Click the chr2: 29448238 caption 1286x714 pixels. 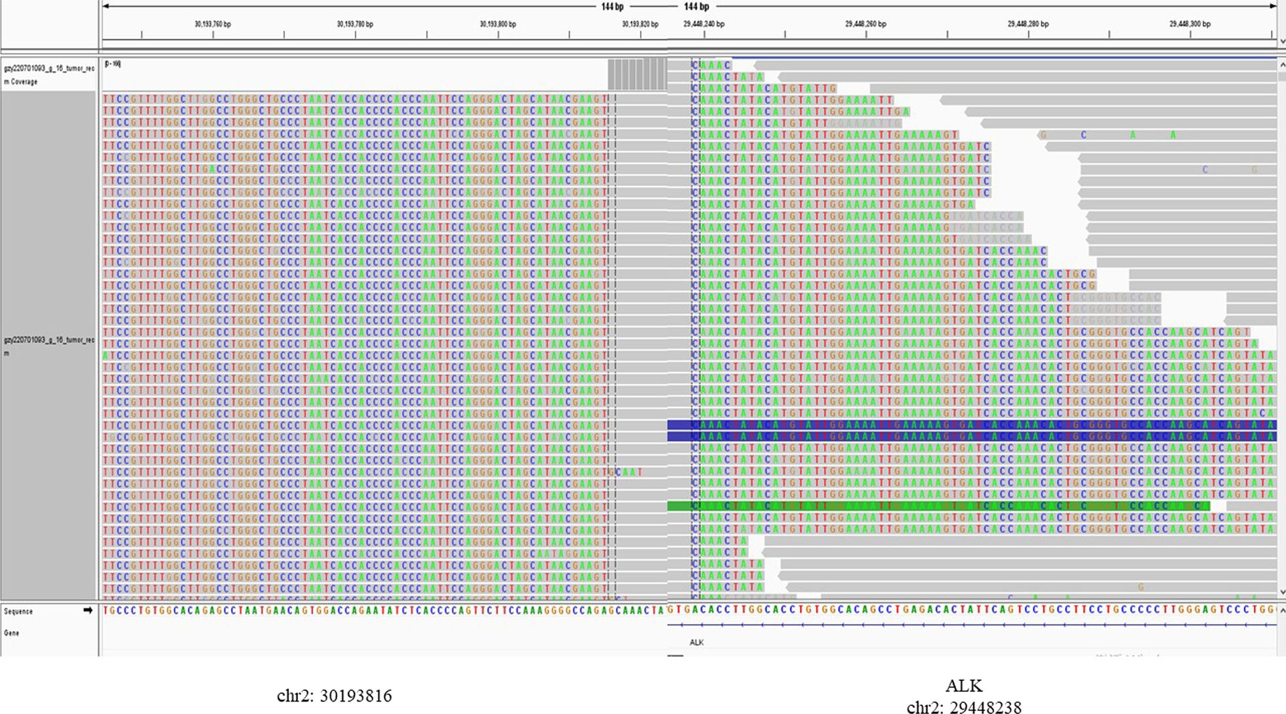(964, 707)
